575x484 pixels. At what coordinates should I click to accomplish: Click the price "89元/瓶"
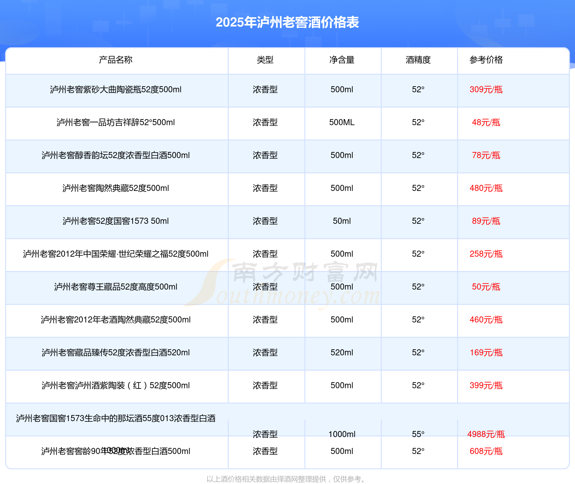tap(486, 221)
